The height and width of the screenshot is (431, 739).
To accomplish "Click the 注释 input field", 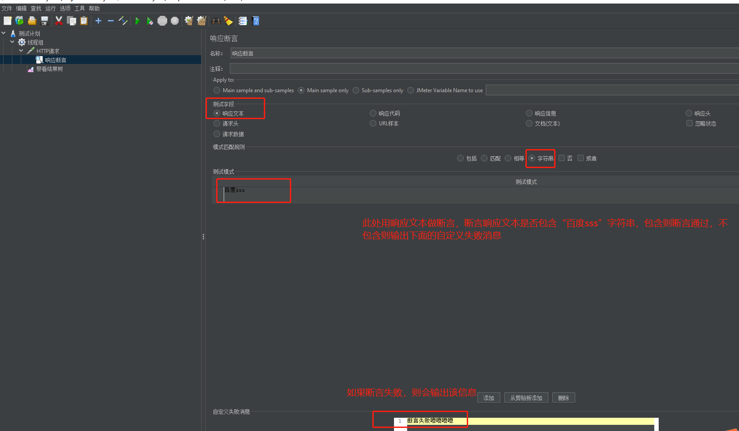I will [484, 68].
